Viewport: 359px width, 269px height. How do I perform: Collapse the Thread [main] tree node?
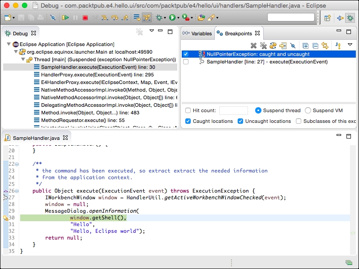23,59
